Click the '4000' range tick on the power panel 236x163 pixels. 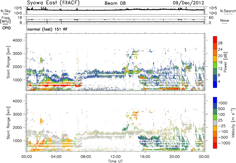[17, 40]
